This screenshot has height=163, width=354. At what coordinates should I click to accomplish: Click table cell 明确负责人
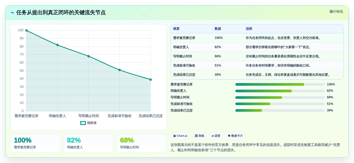(x=181, y=47)
